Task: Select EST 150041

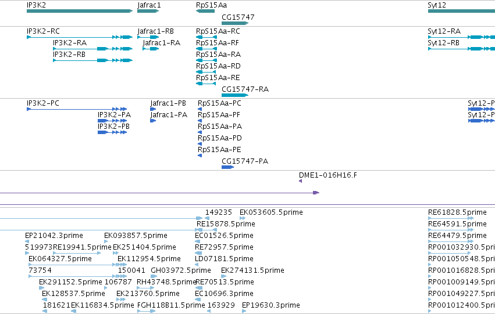Action: (122, 276)
